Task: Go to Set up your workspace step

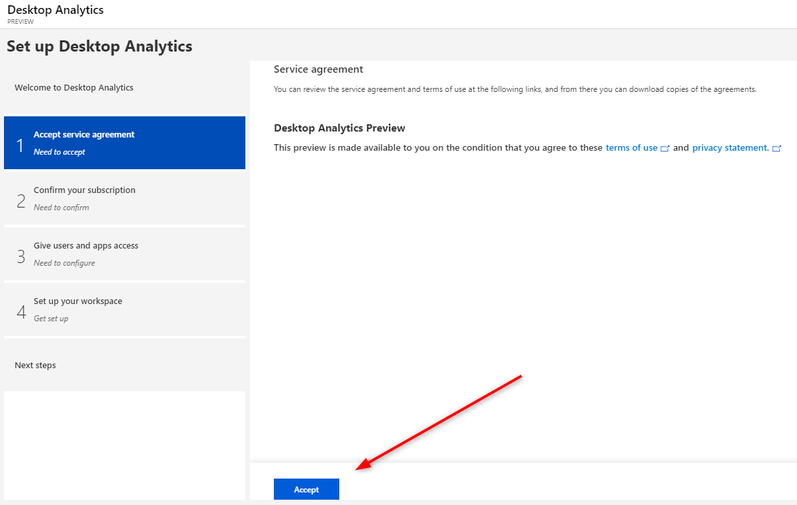Action: tap(124, 309)
